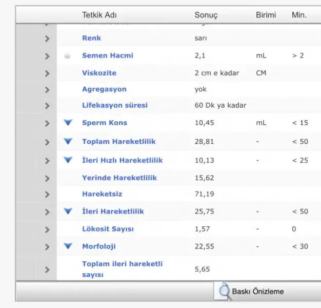
Task: Click the Min. column header
Action: click(x=299, y=15)
